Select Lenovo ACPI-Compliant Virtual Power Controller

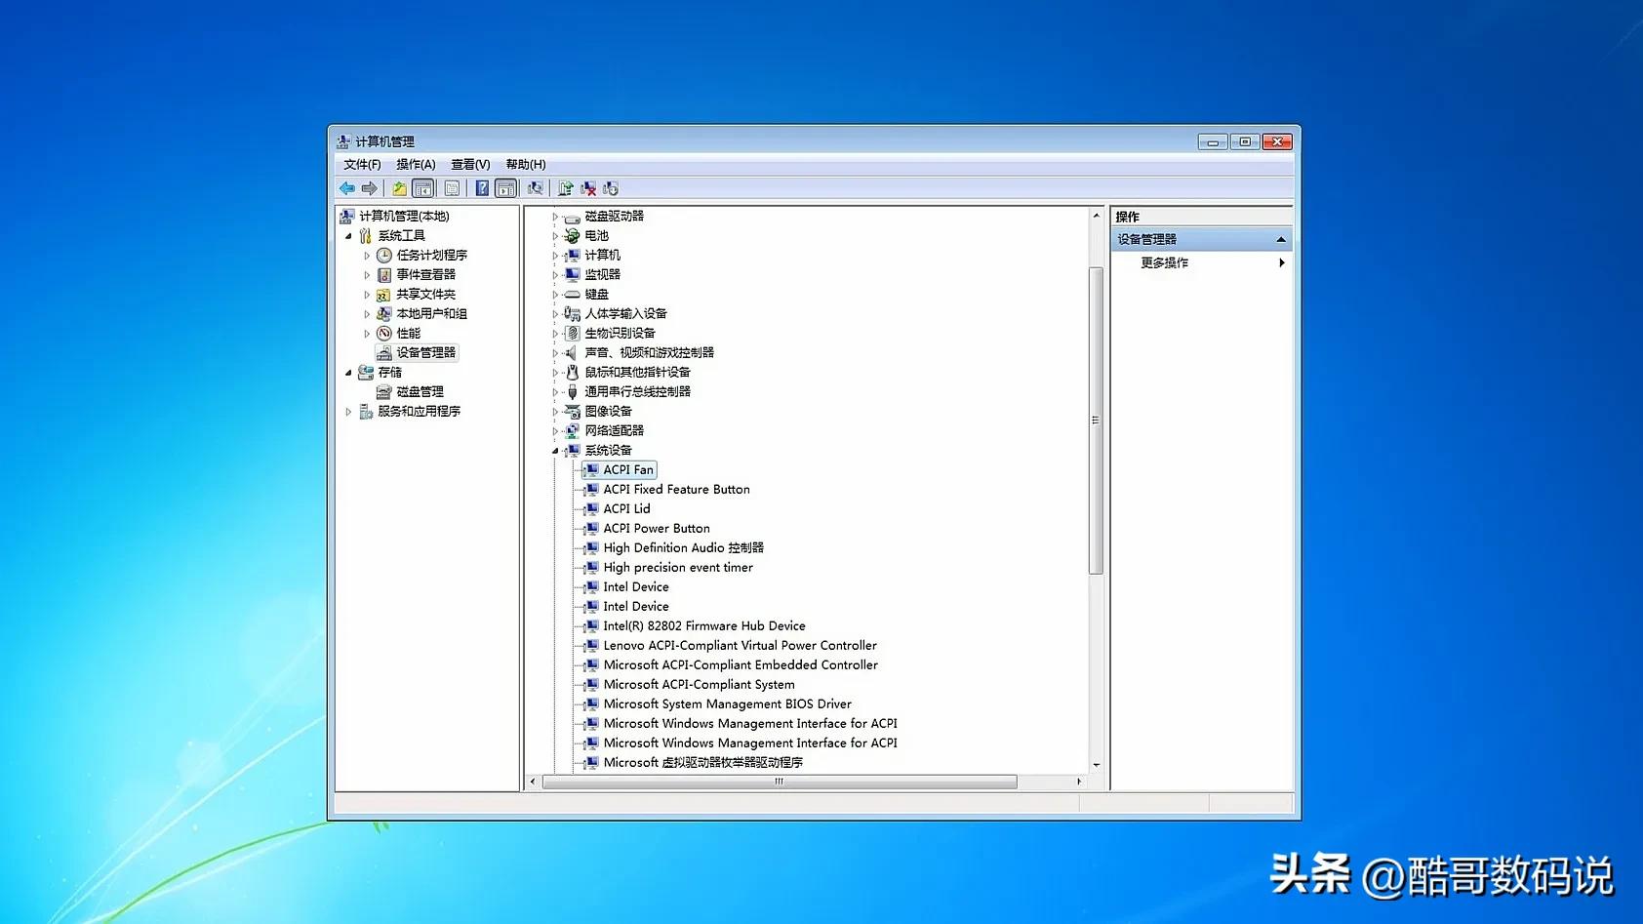pos(740,645)
